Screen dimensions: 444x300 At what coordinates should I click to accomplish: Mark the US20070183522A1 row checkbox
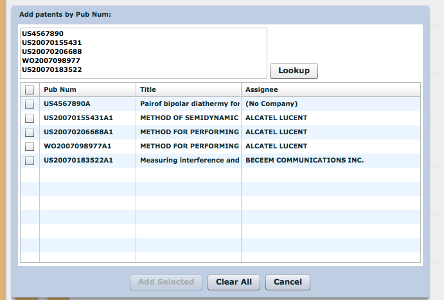point(30,161)
